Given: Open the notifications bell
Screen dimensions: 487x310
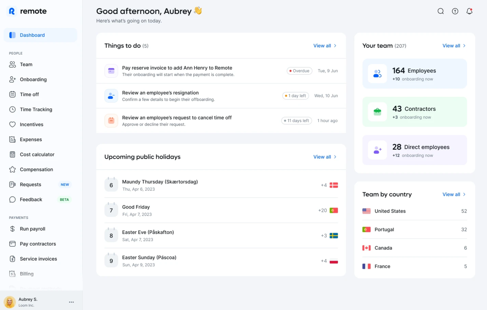Looking at the screenshot, I should tap(469, 11).
